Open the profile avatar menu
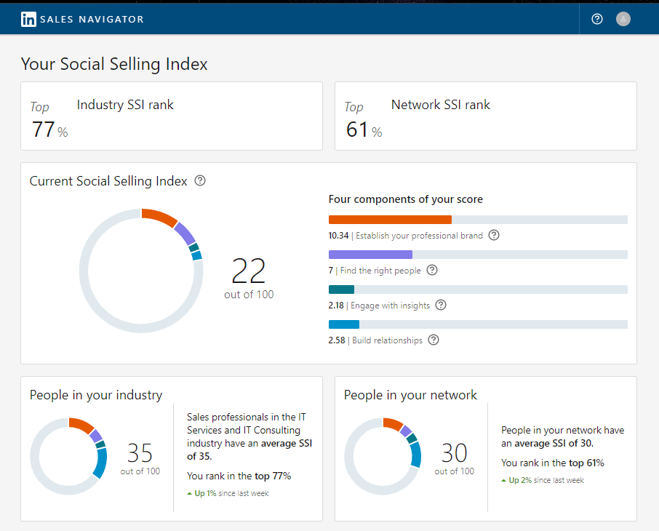Image resolution: width=659 pixels, height=531 pixels. [x=623, y=19]
